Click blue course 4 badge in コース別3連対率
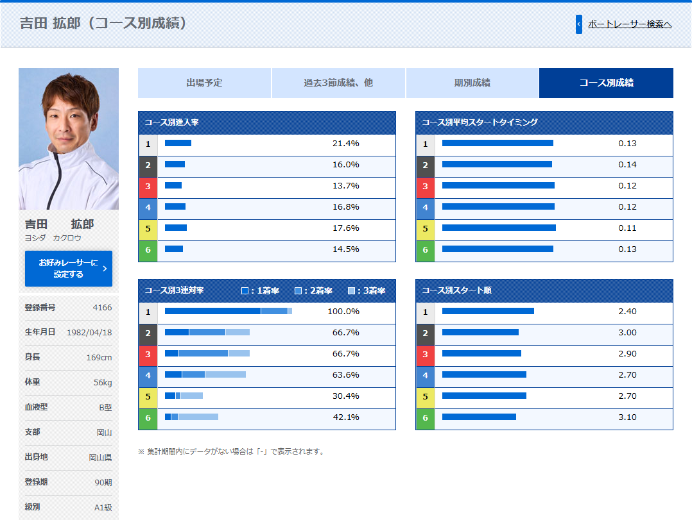 pos(148,376)
